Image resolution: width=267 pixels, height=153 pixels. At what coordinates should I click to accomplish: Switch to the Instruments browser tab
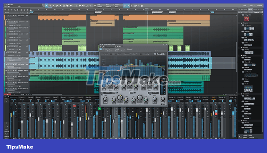(244, 10)
